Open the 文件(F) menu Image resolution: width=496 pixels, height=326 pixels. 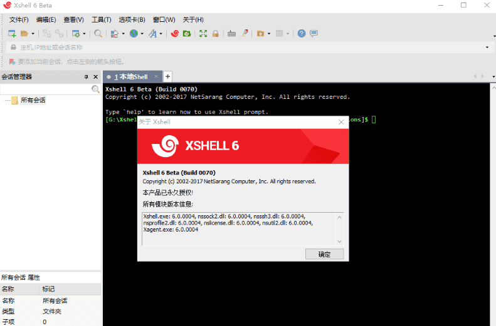click(19, 20)
